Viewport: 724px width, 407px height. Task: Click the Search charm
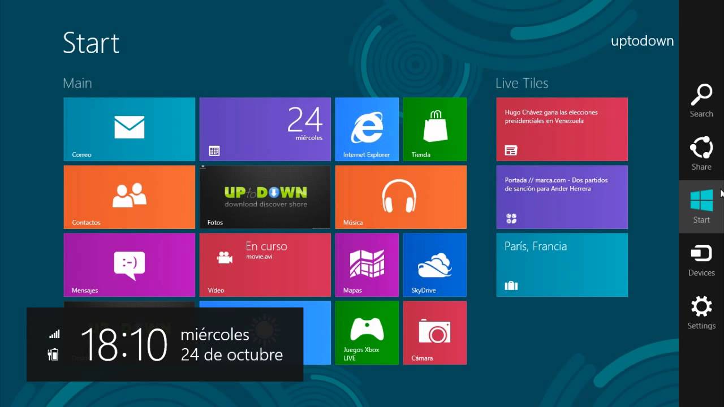pos(701,101)
